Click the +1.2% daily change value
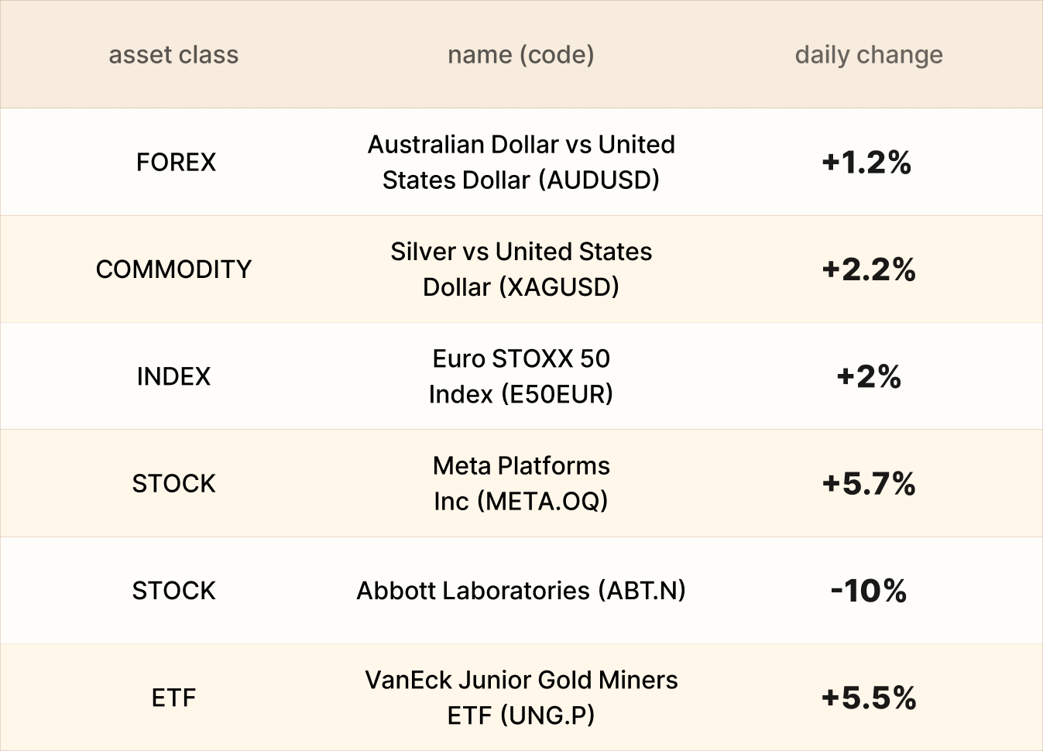Screen dimensions: 1043x751 (866, 162)
